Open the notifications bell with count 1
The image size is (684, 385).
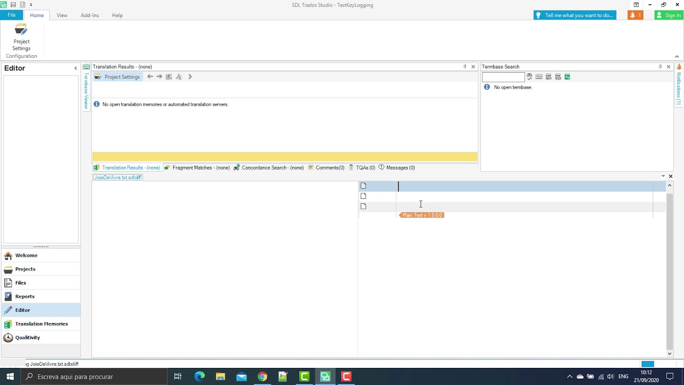tap(635, 15)
